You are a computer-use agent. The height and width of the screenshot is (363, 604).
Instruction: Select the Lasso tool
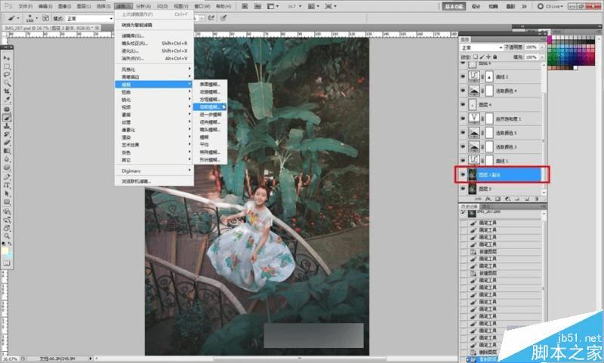(x=8, y=75)
